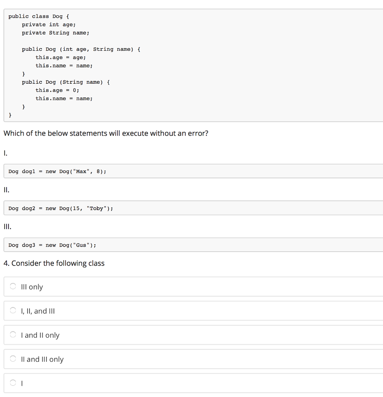Click the "III." numeral above the dog3 statement
The height and width of the screenshot is (397, 383).
pos(7,227)
